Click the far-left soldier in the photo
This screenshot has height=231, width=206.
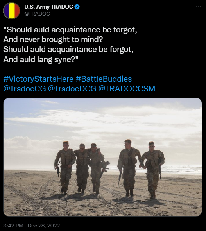65,168
